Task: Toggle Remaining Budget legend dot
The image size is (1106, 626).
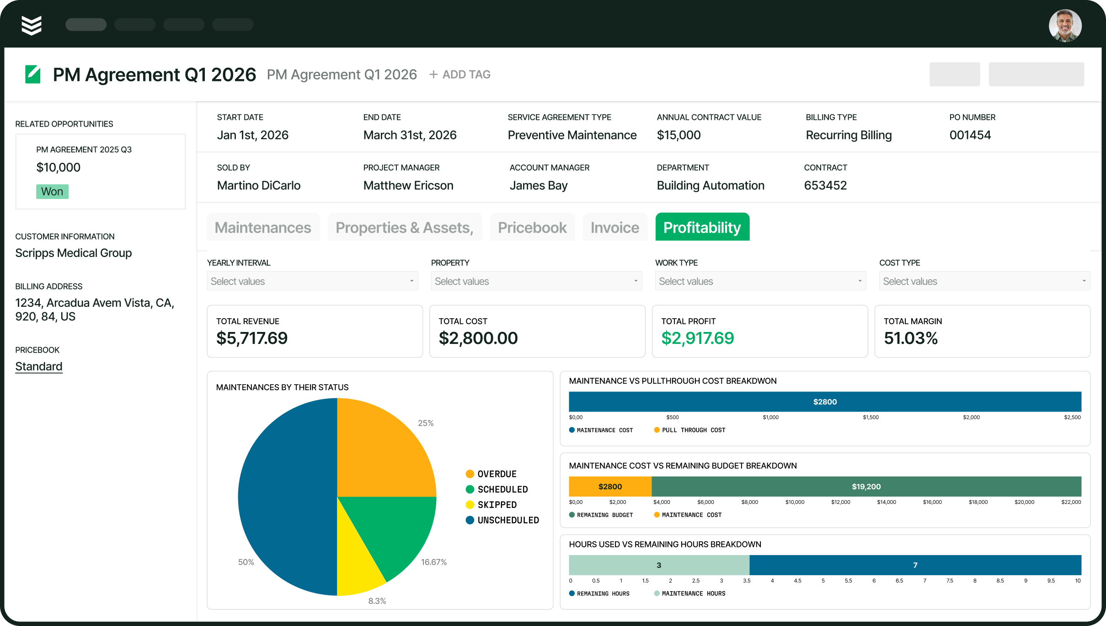Action: (572, 515)
